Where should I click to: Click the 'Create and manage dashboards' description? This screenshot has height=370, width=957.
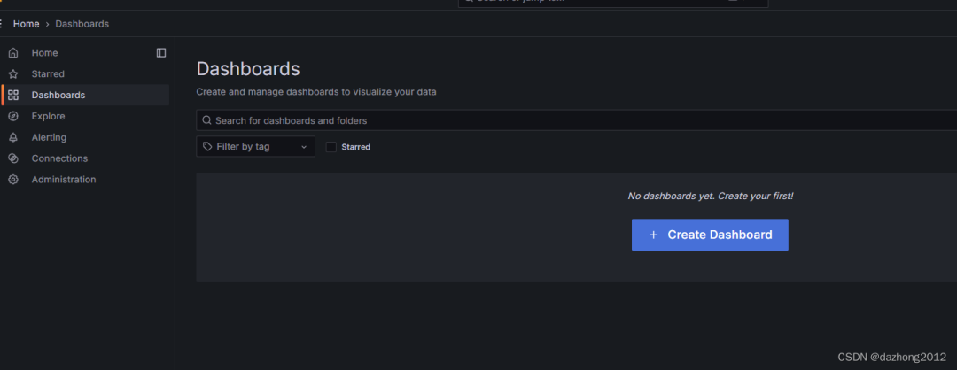pyautogui.click(x=316, y=92)
